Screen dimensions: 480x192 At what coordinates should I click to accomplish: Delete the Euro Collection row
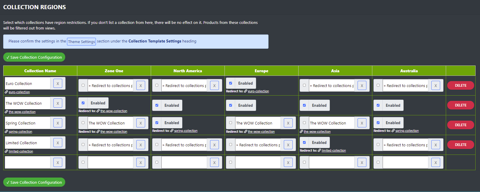coord(461,86)
